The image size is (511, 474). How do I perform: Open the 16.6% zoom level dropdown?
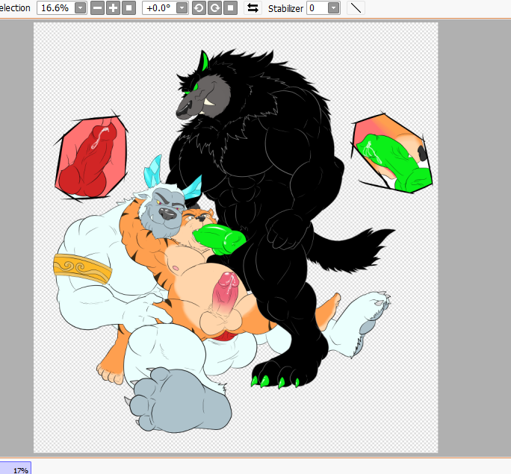(x=80, y=8)
